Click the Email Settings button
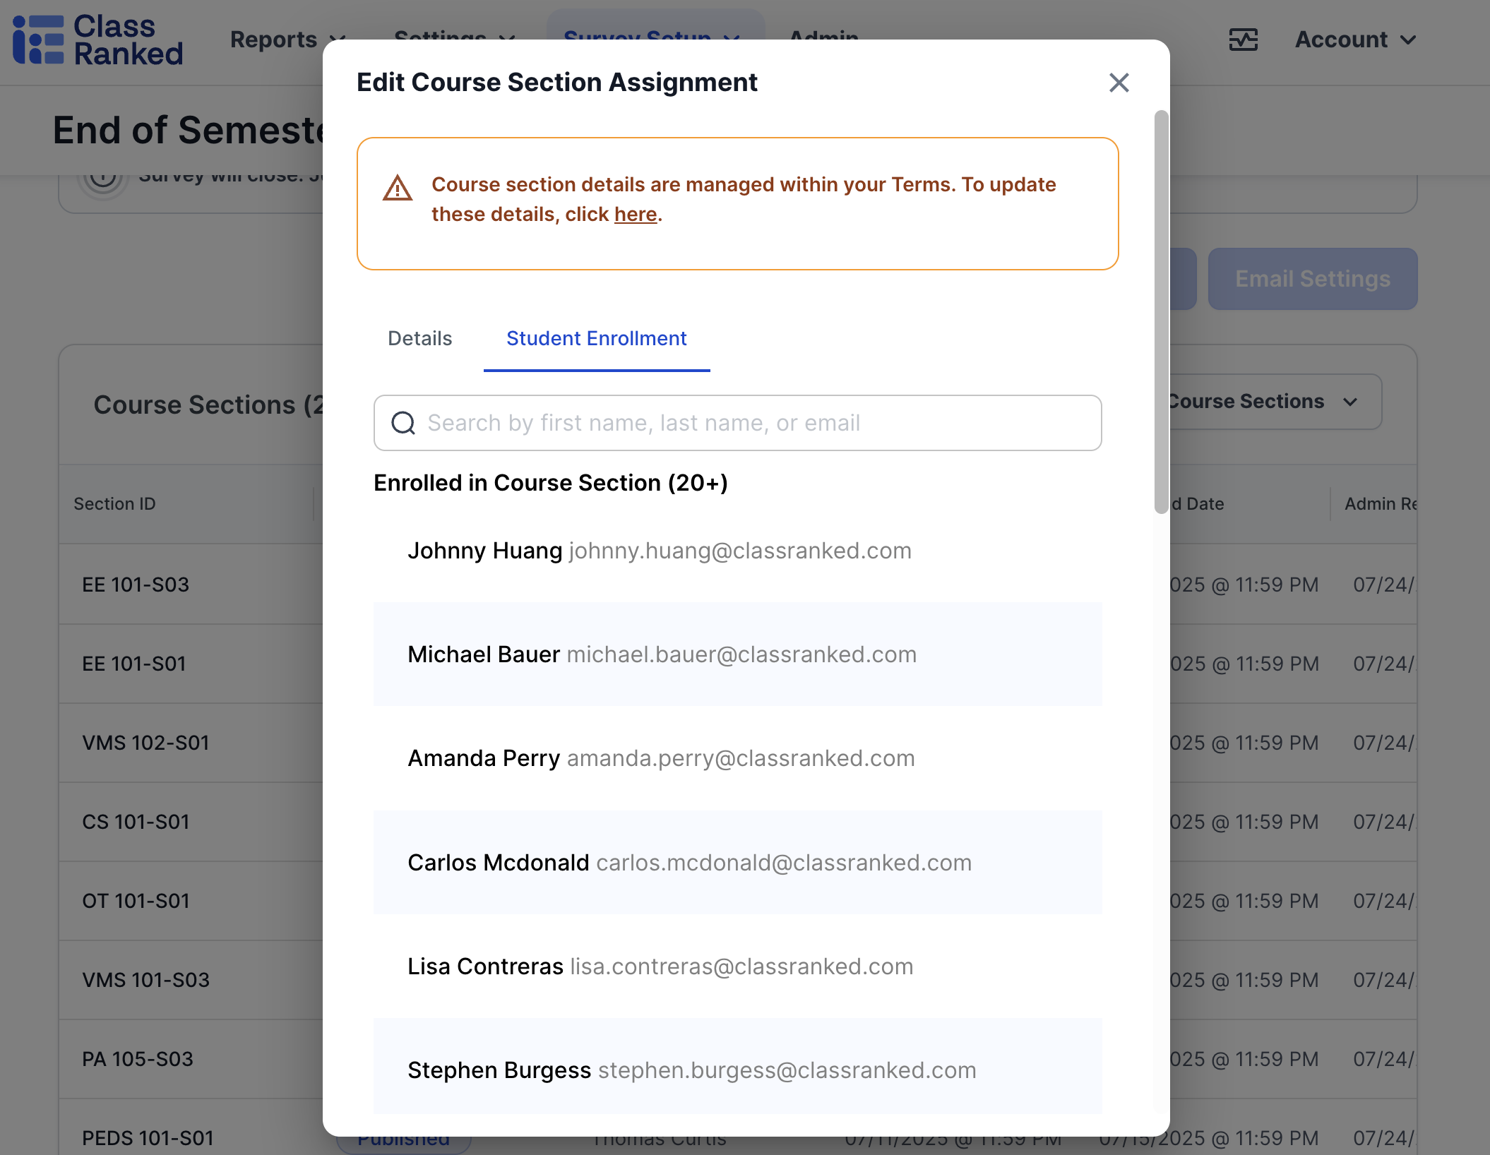 (x=1312, y=279)
